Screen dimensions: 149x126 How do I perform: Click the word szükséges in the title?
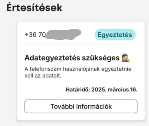click(101, 58)
